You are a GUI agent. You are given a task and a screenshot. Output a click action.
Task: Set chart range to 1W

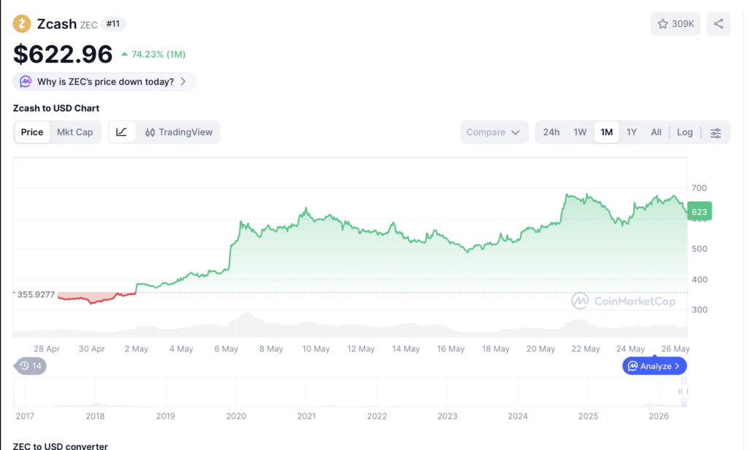(x=579, y=132)
